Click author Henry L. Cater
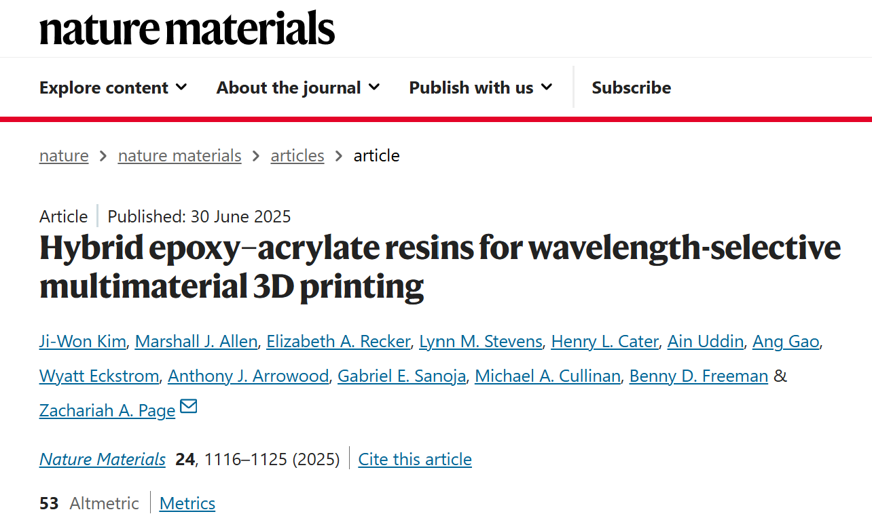 coord(604,341)
